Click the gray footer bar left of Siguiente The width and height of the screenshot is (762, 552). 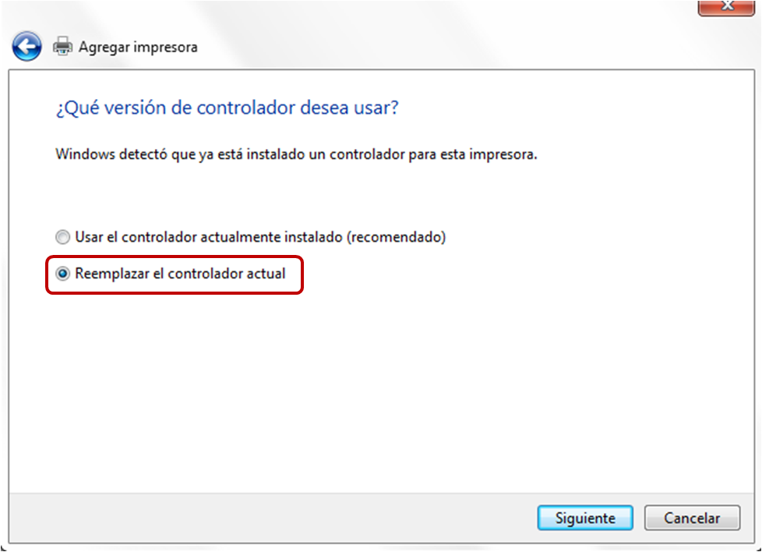[x=272, y=518]
